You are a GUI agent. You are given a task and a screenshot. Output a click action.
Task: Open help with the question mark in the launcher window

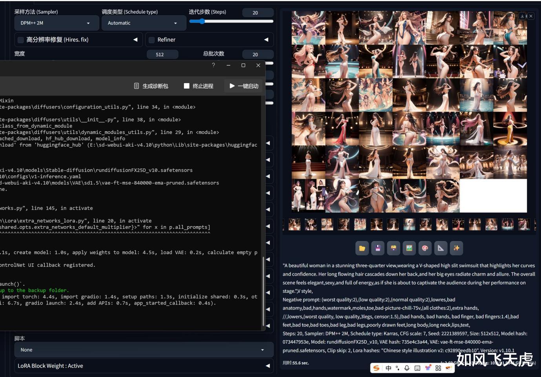(213, 65)
